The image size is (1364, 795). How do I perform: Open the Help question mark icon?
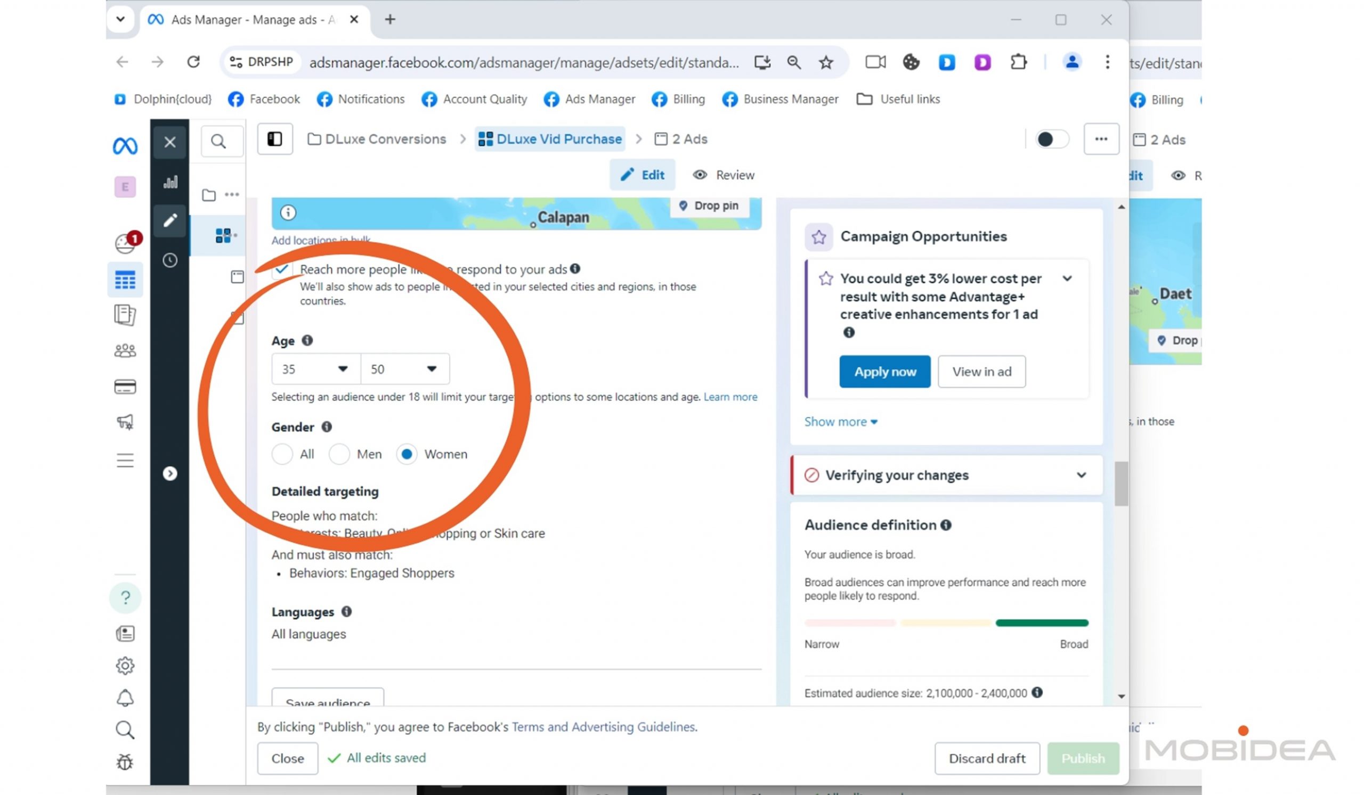pos(125,597)
